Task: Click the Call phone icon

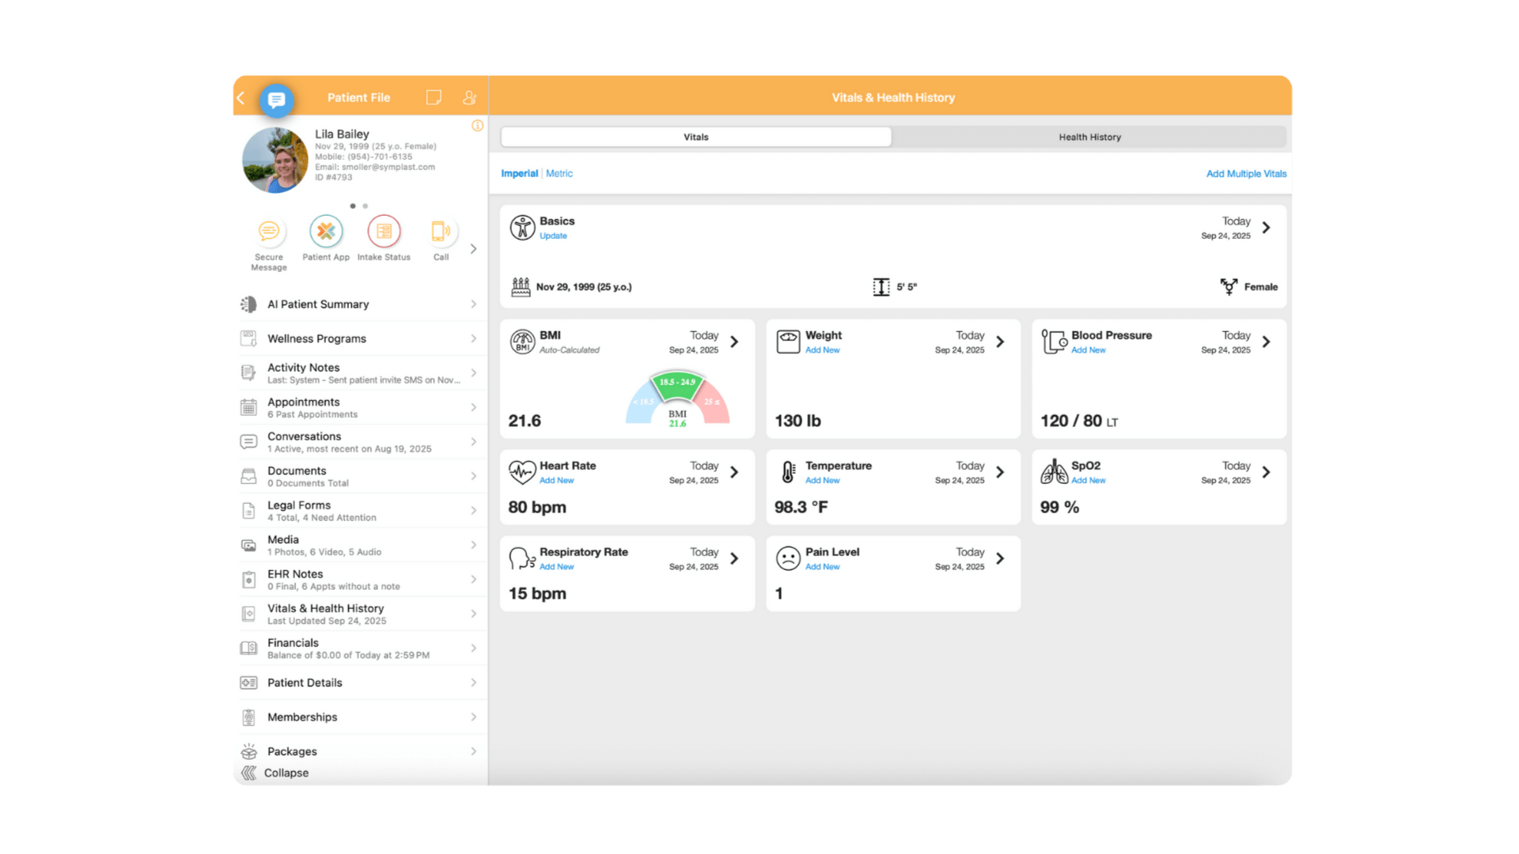Action: click(x=441, y=231)
